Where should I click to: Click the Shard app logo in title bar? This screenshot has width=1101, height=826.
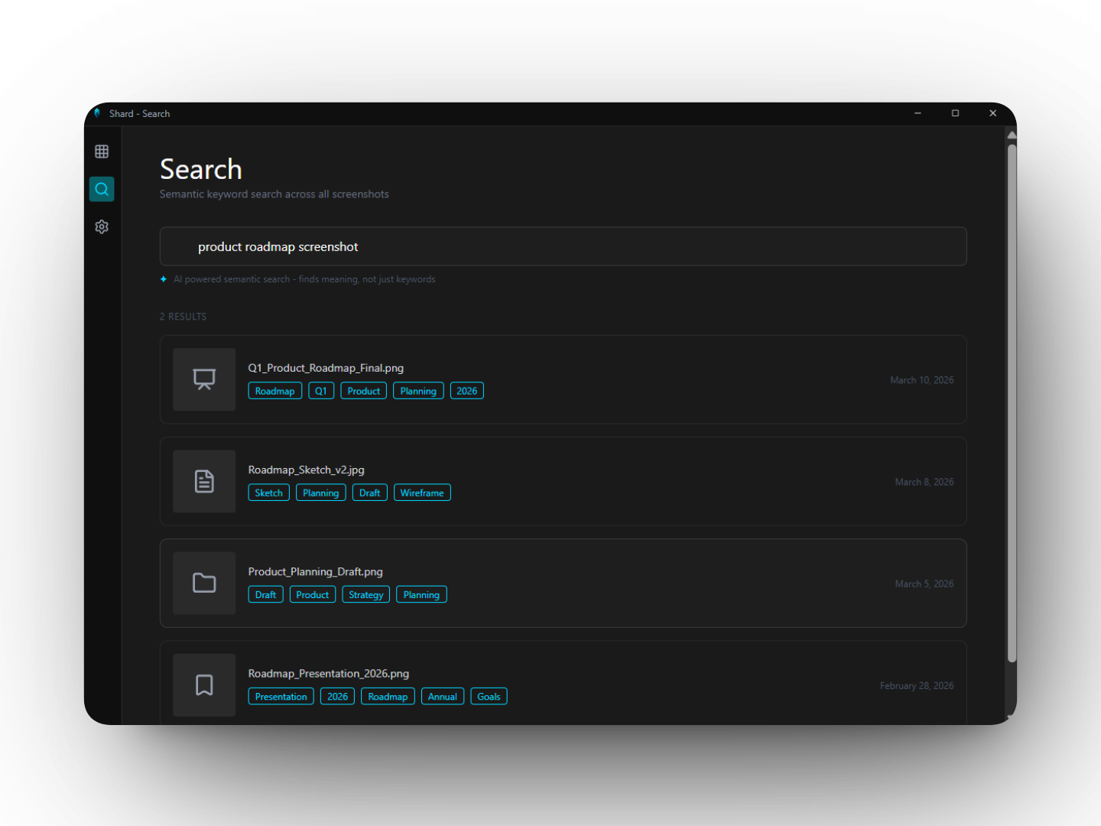pyautogui.click(x=97, y=113)
